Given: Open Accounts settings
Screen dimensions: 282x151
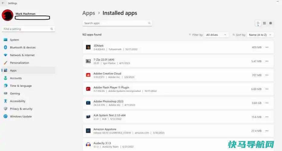Looking at the screenshot, I should (28, 78).
